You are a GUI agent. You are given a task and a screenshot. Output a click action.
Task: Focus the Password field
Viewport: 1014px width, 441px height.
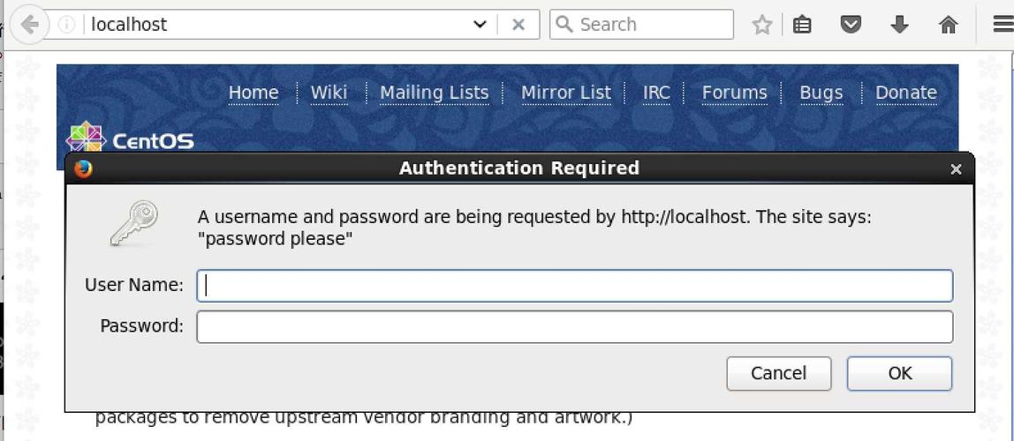[575, 326]
